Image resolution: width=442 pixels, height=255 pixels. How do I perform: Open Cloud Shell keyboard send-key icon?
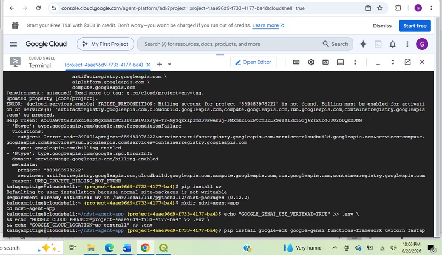point(296,62)
